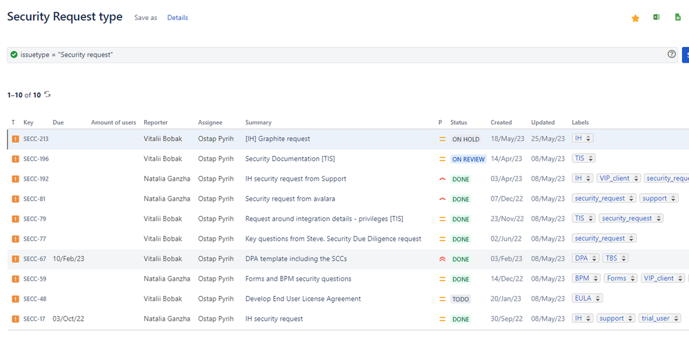Refresh the search results icon
The width and height of the screenshot is (689, 338).
tap(48, 95)
